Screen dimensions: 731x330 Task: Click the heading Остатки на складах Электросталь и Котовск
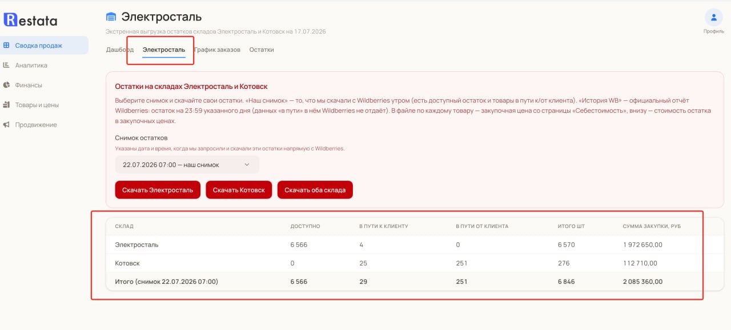coord(191,87)
